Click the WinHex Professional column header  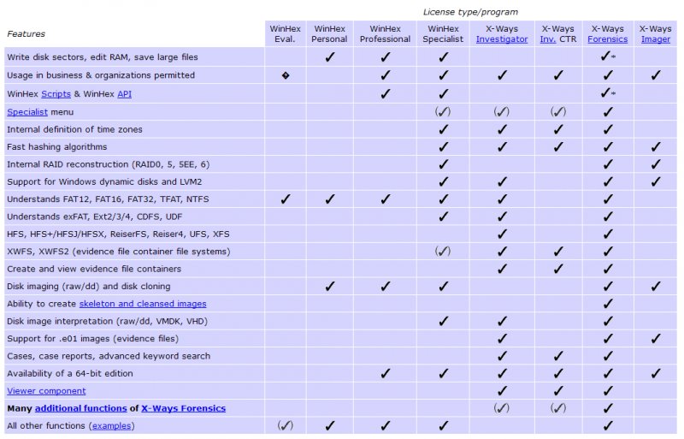pos(385,34)
